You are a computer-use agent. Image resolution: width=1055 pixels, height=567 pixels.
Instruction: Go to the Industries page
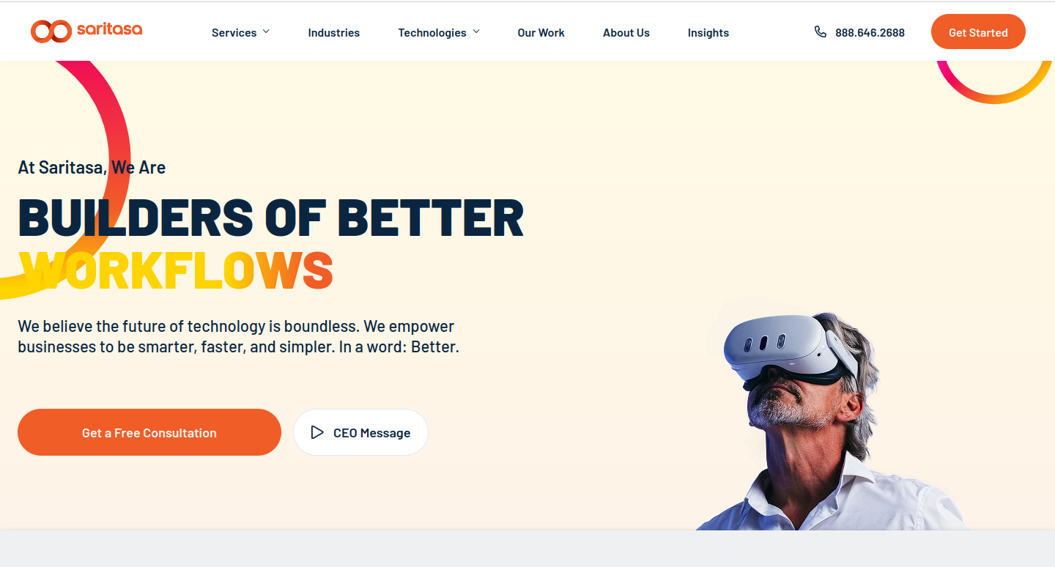coord(334,32)
